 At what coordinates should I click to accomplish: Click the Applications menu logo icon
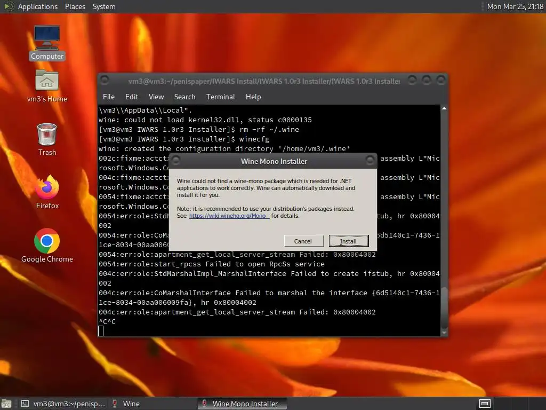point(9,6)
